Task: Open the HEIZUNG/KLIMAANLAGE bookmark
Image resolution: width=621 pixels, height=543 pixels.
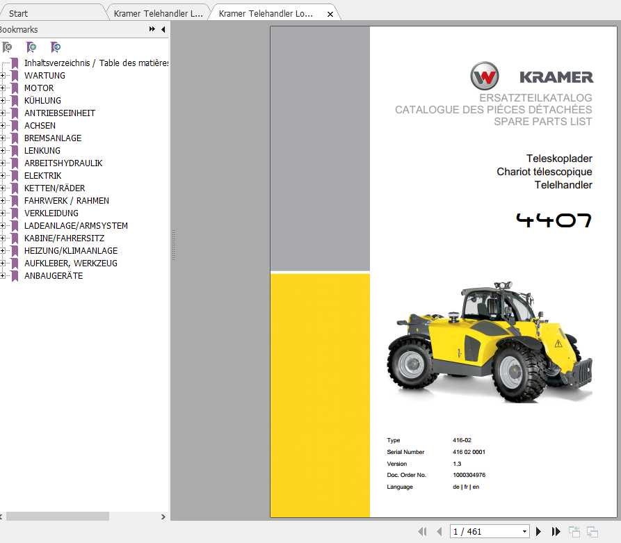Action: 71,251
